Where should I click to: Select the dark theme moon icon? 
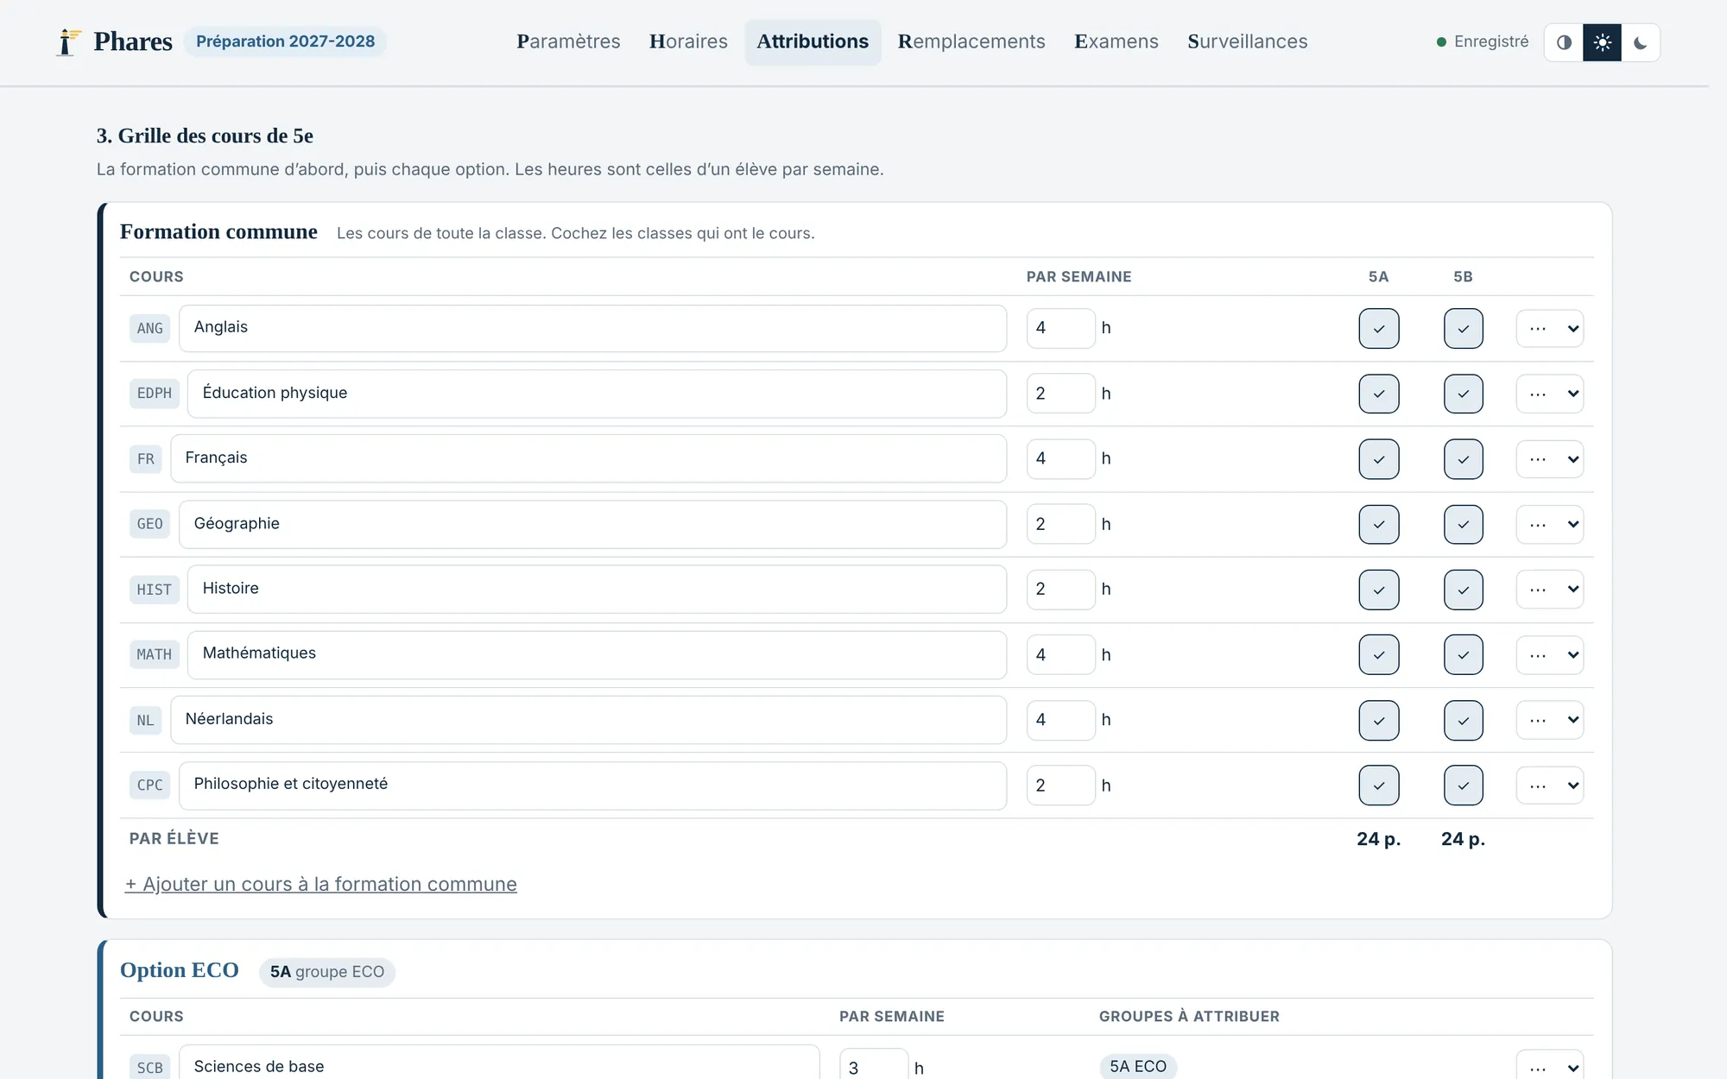coord(1640,42)
